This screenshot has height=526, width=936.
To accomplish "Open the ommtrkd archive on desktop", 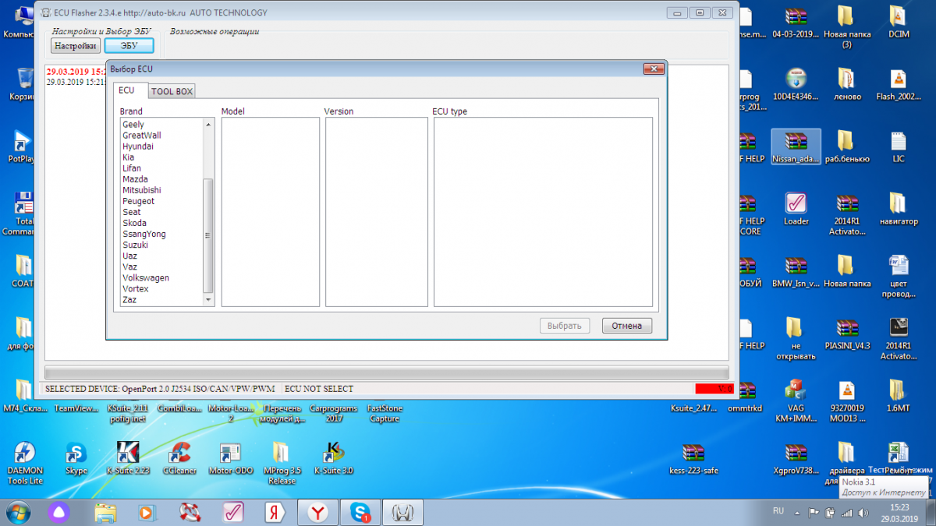I will [x=746, y=396].
